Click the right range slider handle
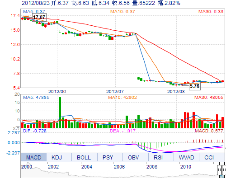 tap(224, 170)
